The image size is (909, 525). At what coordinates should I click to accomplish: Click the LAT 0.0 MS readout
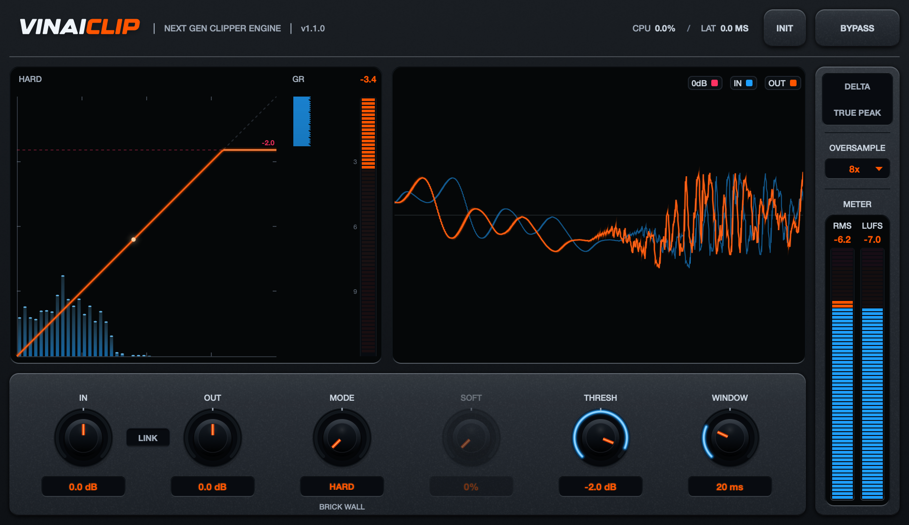pyautogui.click(x=724, y=28)
